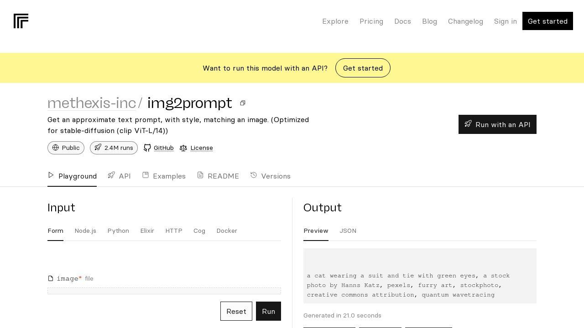Viewport: 584px width, 328px height.
Task: Click Get started in the yellow banner
Action: (x=363, y=68)
